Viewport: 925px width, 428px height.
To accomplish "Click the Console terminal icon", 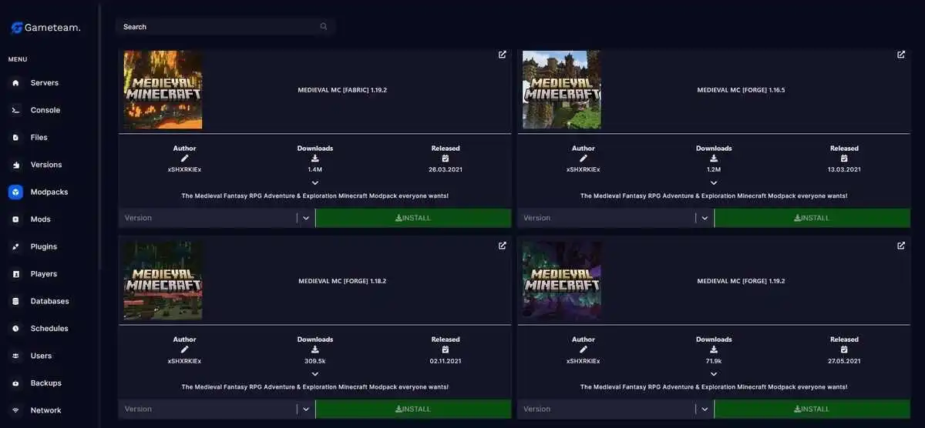I will click(15, 110).
